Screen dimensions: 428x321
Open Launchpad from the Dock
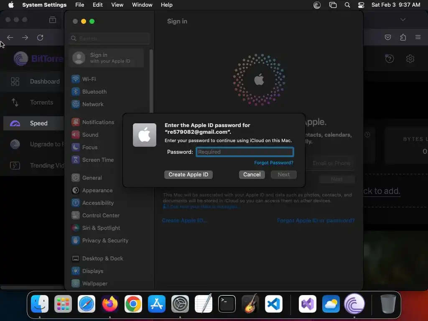click(x=63, y=304)
